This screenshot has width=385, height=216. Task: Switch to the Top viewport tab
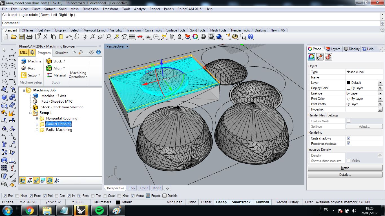(132, 188)
